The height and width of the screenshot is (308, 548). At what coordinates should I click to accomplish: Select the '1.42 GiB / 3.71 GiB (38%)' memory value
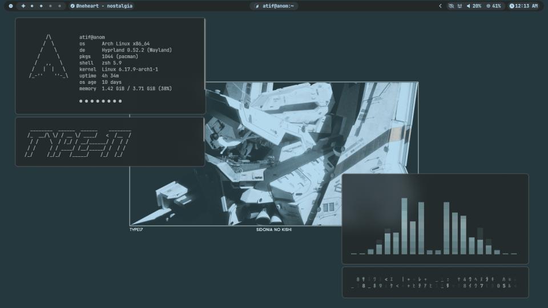(x=136, y=88)
